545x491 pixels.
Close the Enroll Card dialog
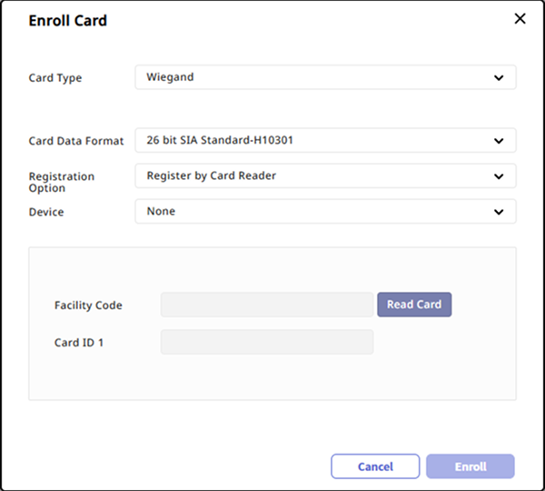(520, 19)
